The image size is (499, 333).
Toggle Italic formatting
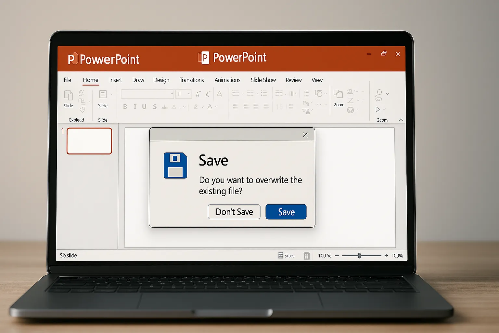tap(135, 106)
